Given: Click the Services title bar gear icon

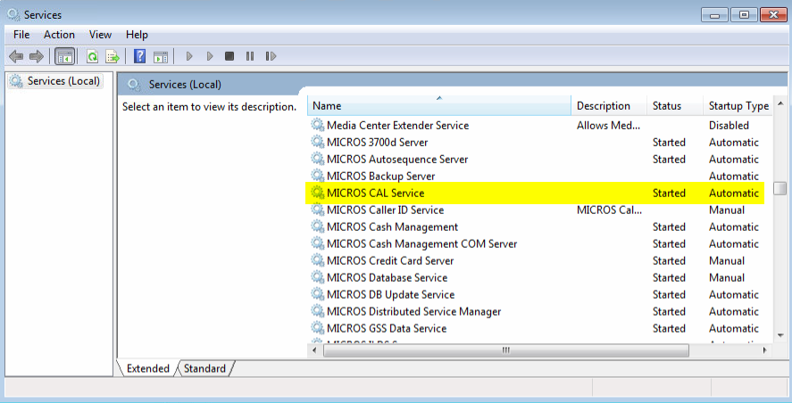Looking at the screenshot, I should (13, 14).
